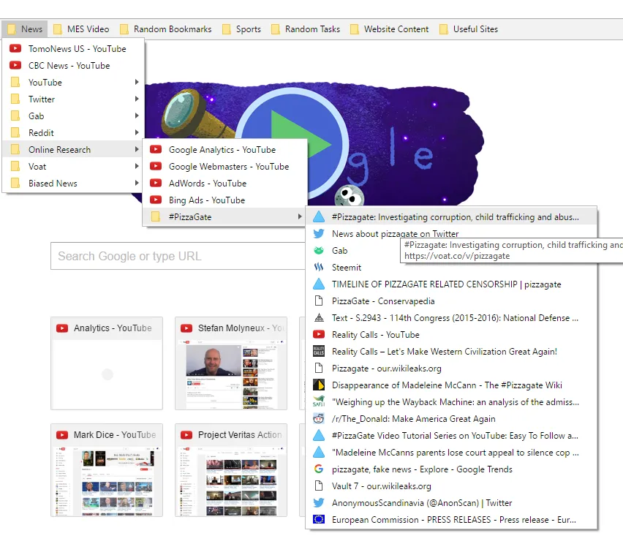Click page icon for PizzaGate - Conservapedia

coord(319,301)
